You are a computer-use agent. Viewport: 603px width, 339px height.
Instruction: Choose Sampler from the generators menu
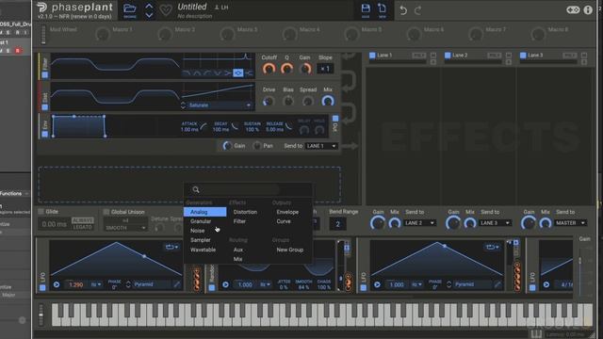coord(201,240)
